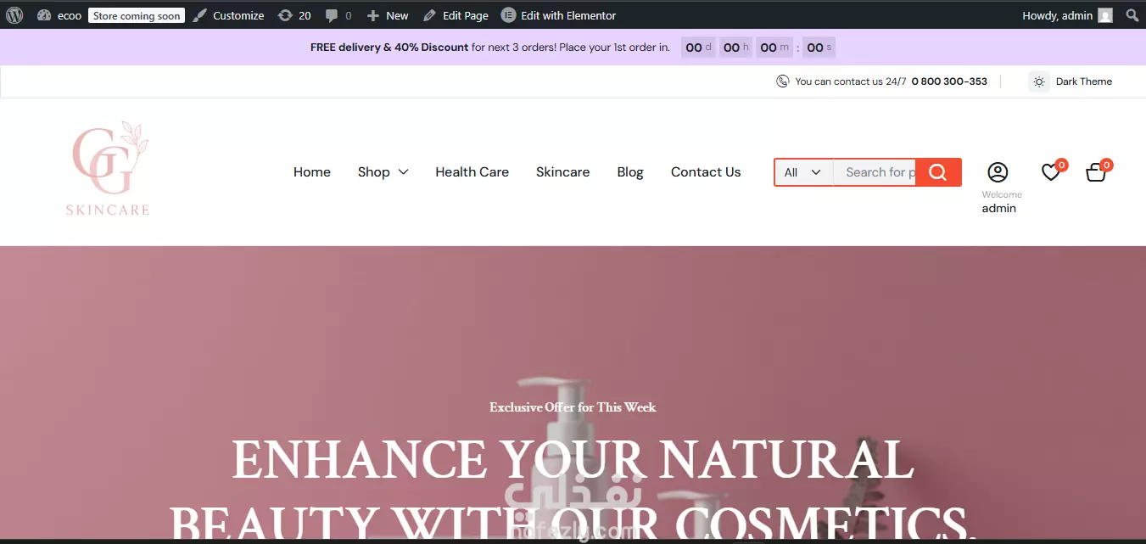Open the New content menu
1146x544 pixels.
(388, 15)
